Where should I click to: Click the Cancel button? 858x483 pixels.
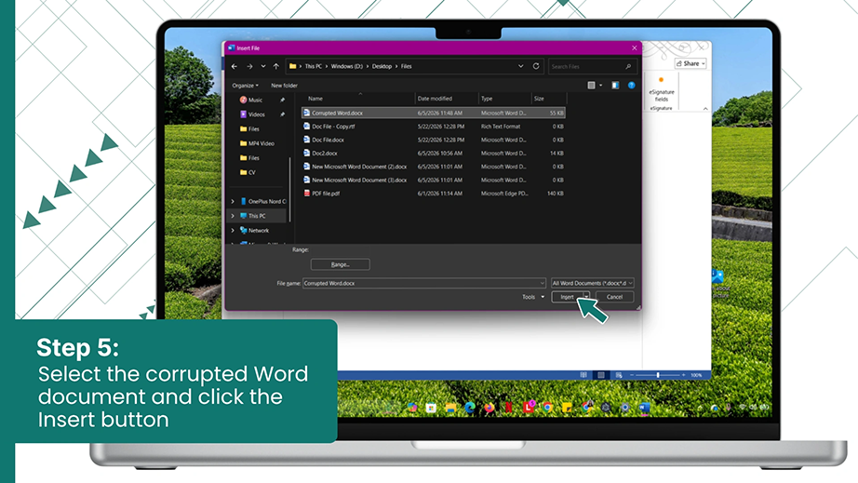(614, 297)
